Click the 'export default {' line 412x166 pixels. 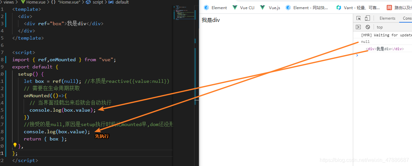click(x=35, y=67)
